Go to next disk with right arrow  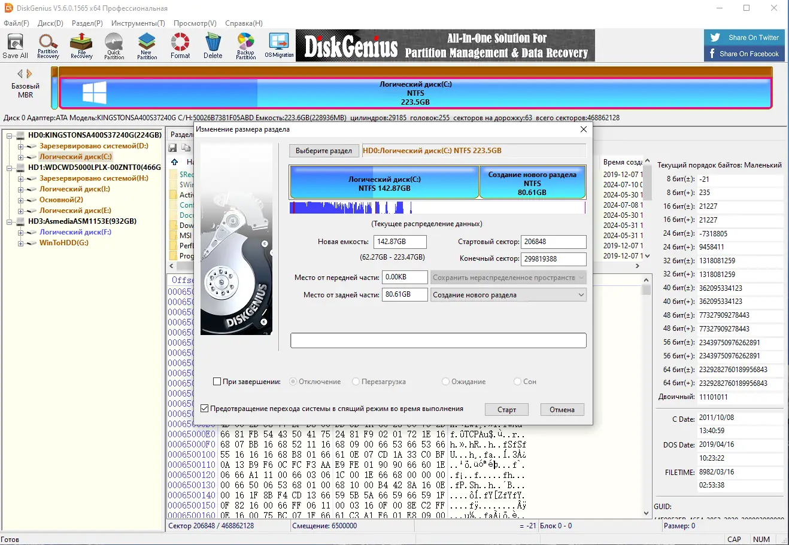point(28,74)
